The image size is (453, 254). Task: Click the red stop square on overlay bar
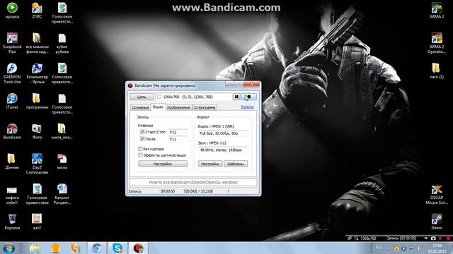point(448,238)
